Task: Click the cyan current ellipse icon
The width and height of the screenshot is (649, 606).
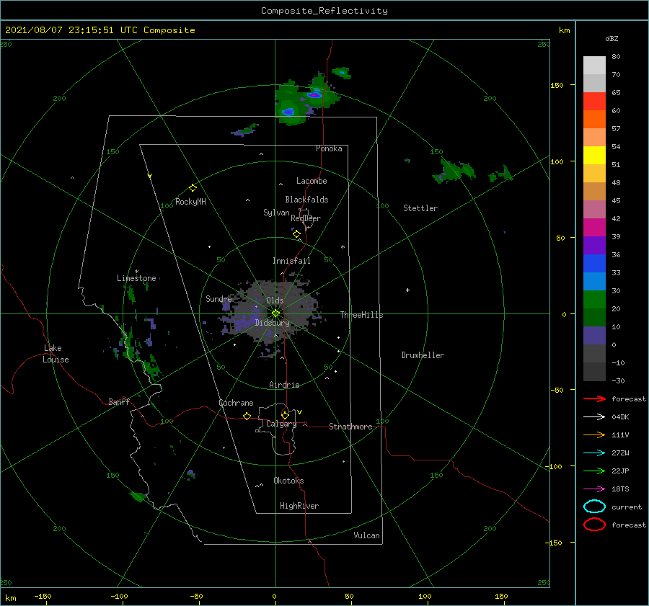Action: (594, 507)
